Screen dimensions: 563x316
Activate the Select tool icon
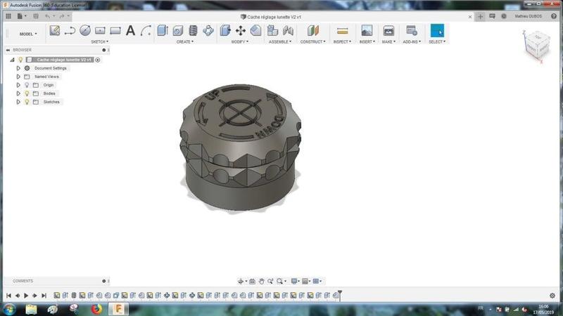437,31
